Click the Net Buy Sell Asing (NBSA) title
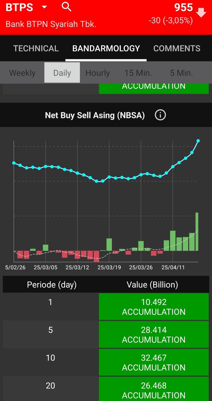212x401 pixels. [x=95, y=115]
